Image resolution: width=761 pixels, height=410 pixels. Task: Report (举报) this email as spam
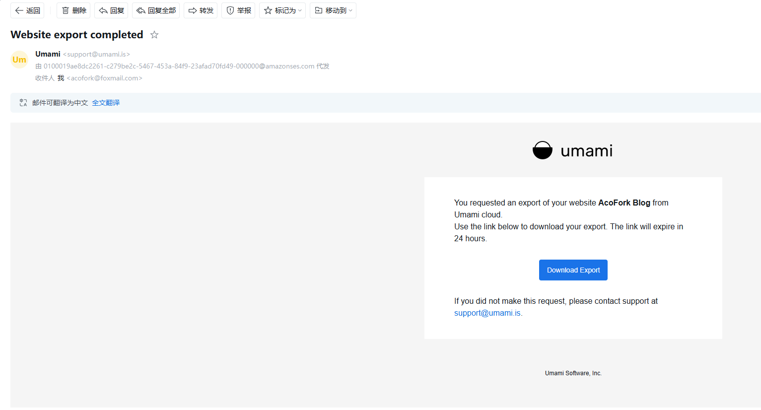[238, 10]
